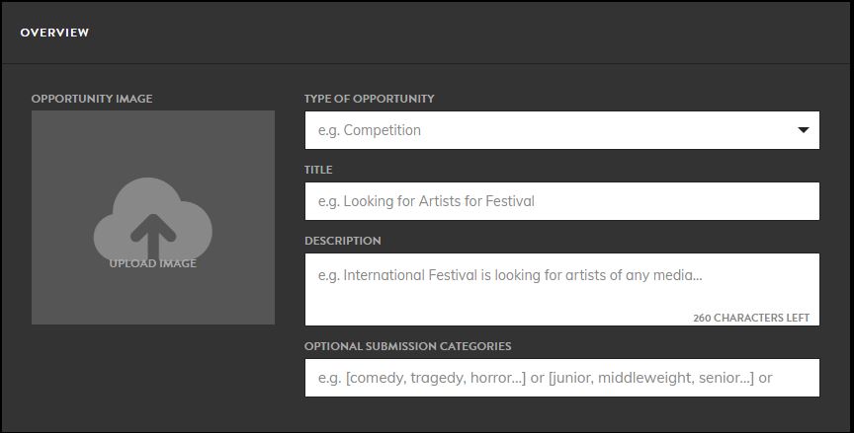Click the black dropdown caret arrow
The image size is (854, 433).
coord(804,130)
